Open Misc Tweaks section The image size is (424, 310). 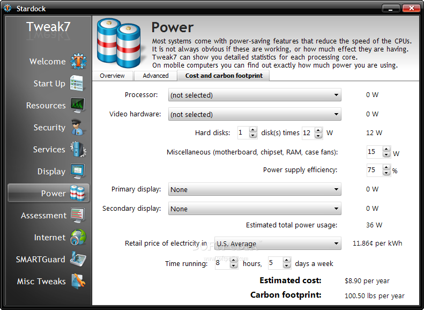coord(41,282)
